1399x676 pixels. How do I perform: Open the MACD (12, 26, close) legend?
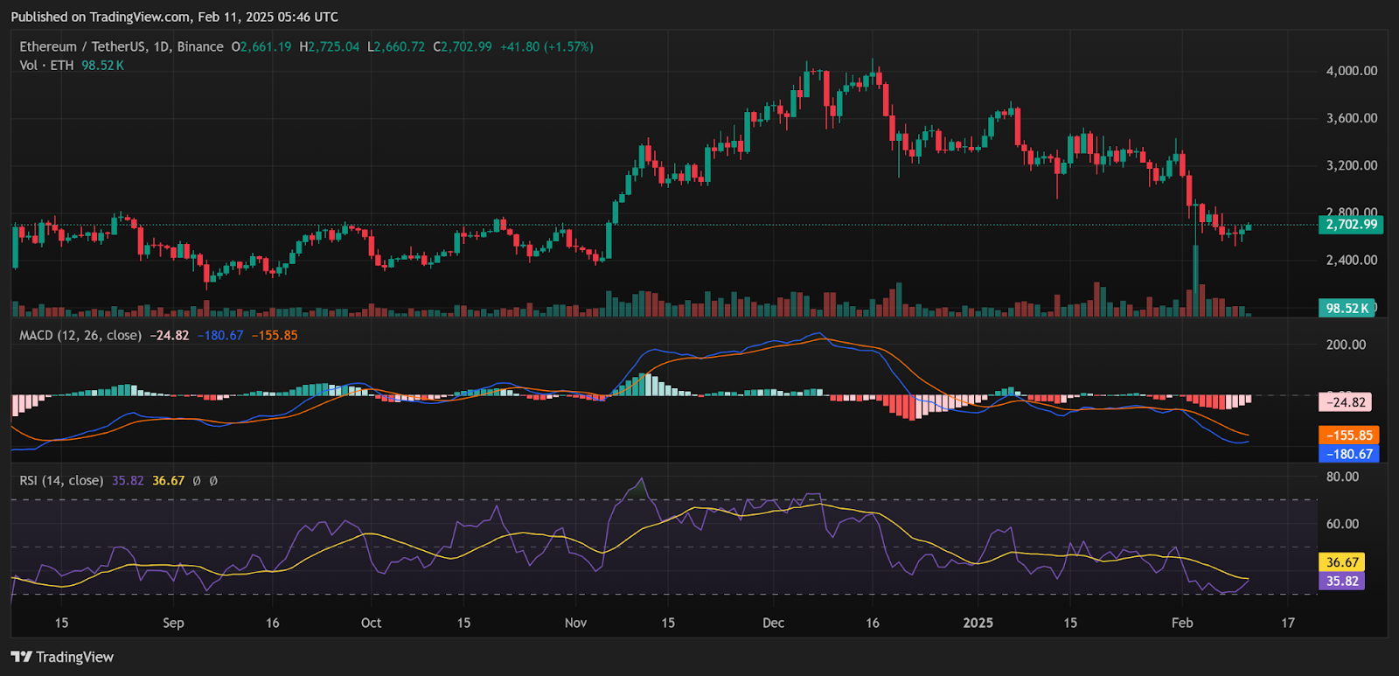(x=80, y=335)
